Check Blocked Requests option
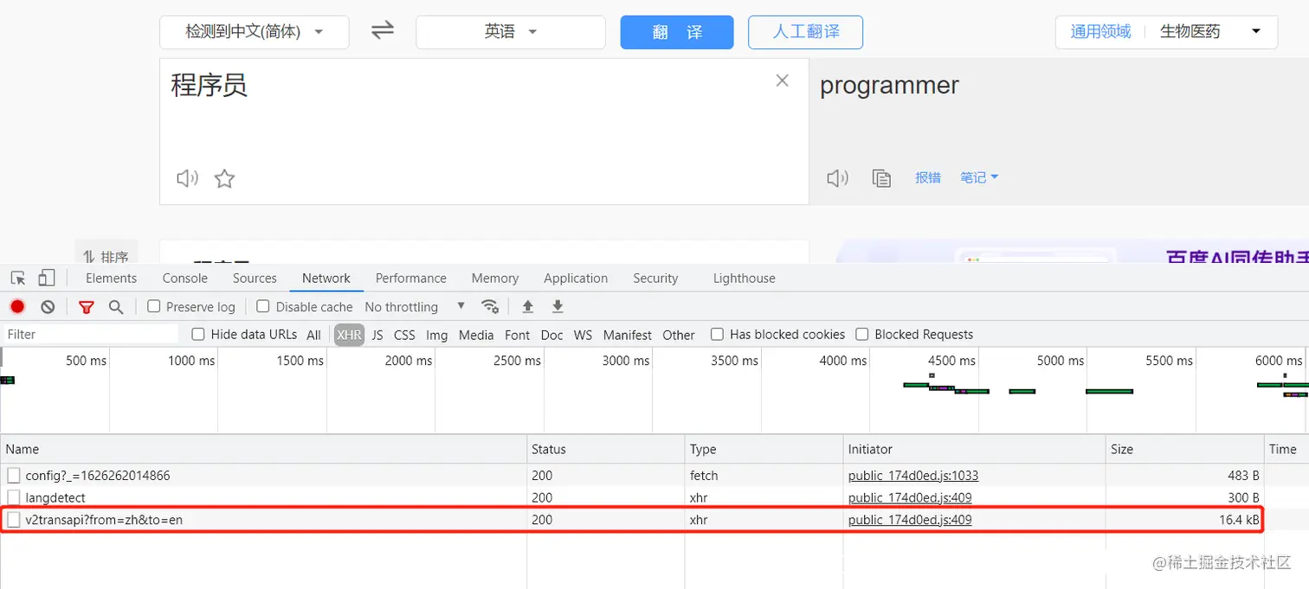 tap(862, 334)
